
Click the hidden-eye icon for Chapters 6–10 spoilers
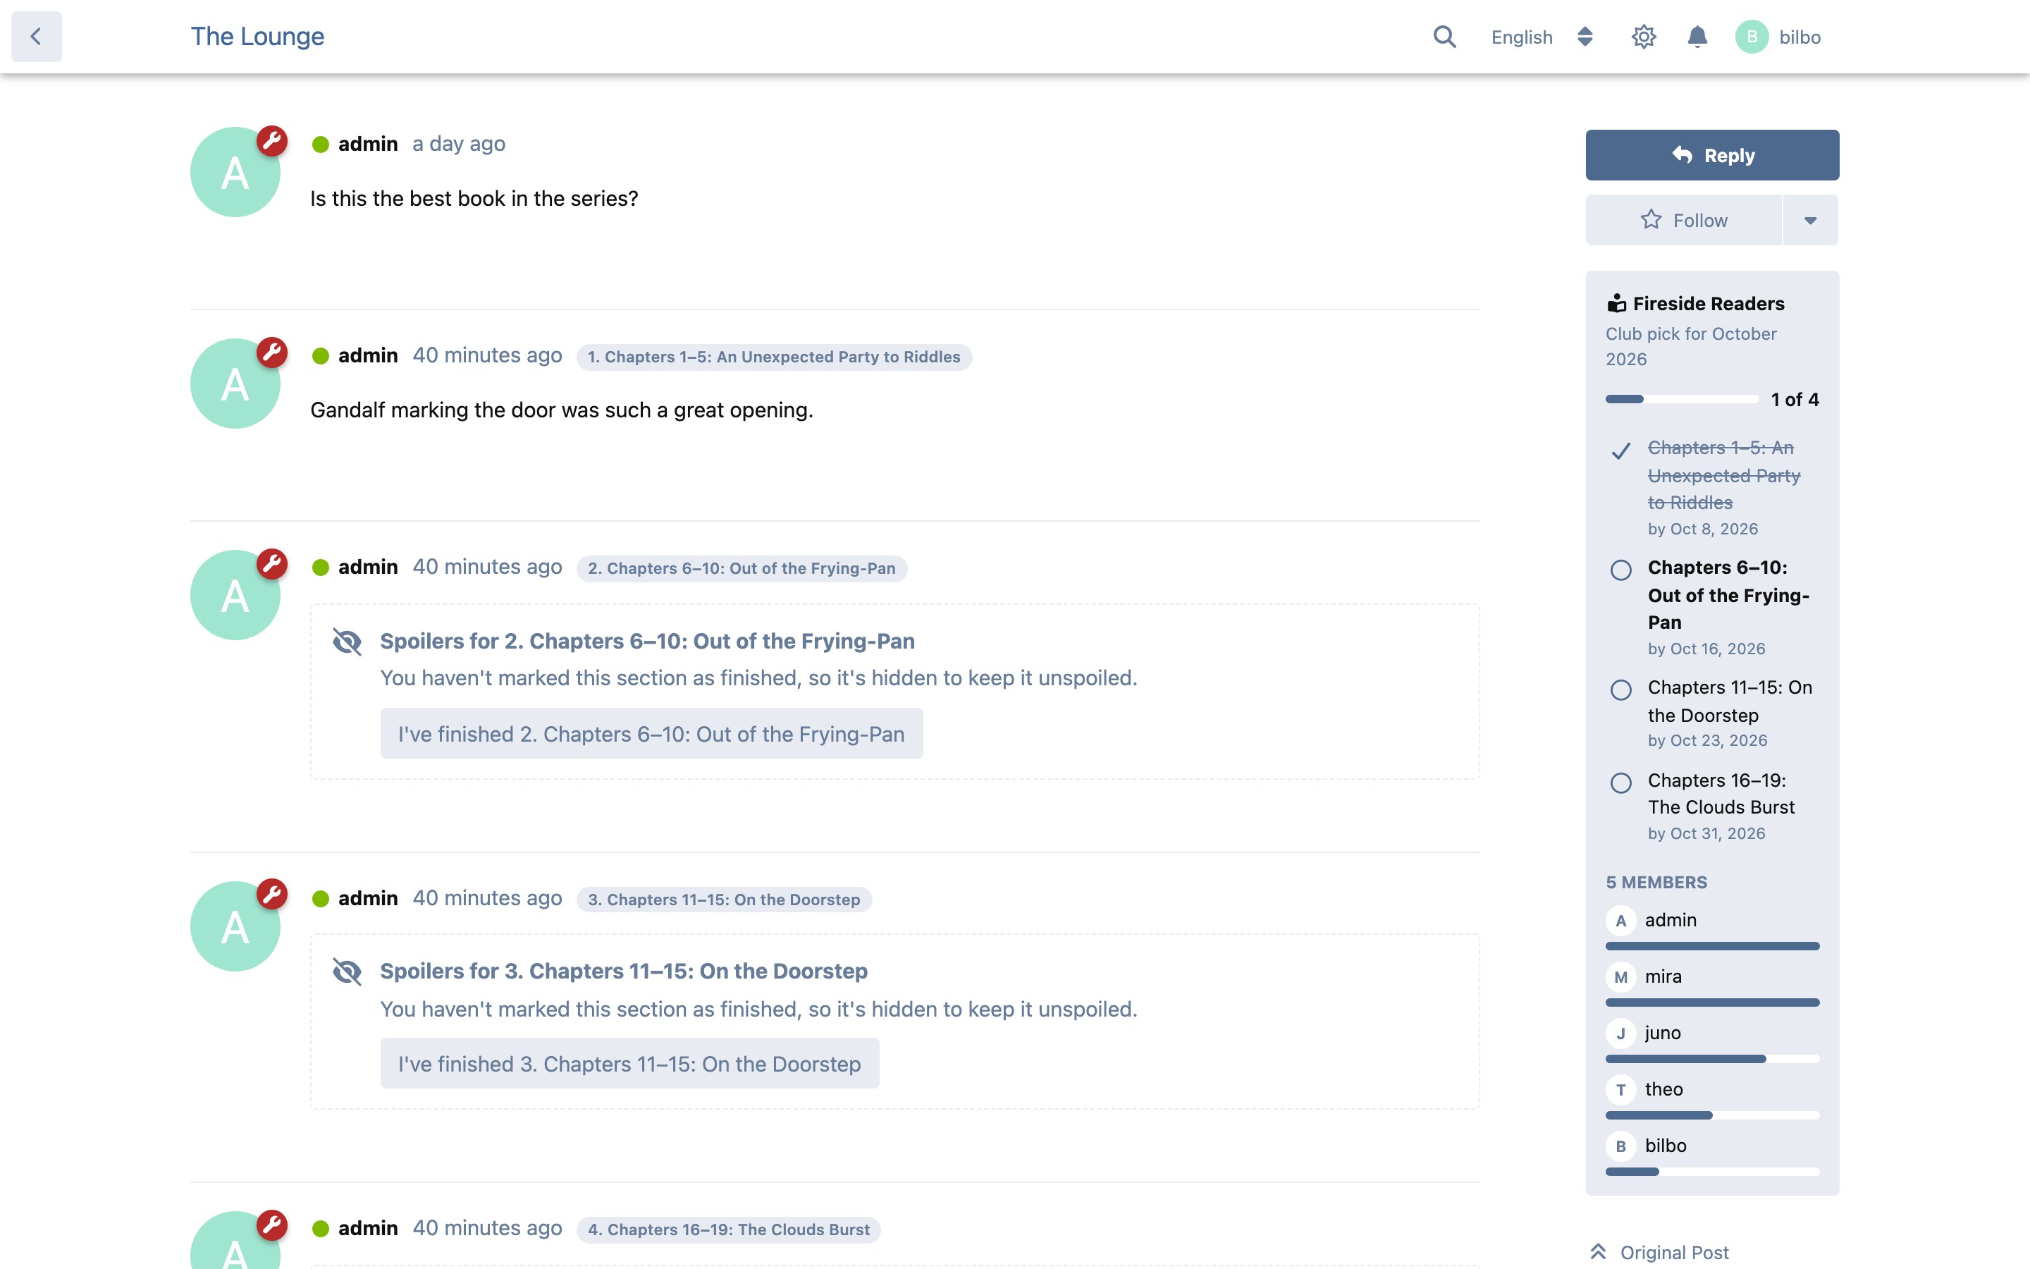coord(347,642)
